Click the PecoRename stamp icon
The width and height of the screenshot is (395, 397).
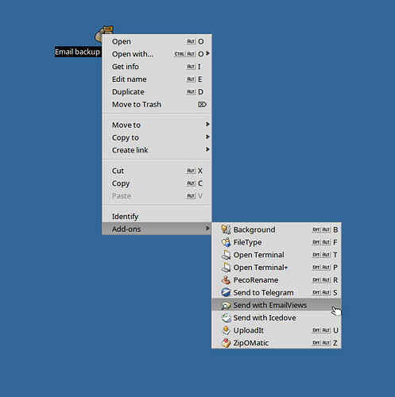click(226, 280)
